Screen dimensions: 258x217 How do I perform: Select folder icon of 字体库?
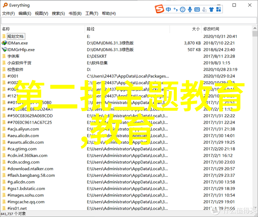[4, 56]
